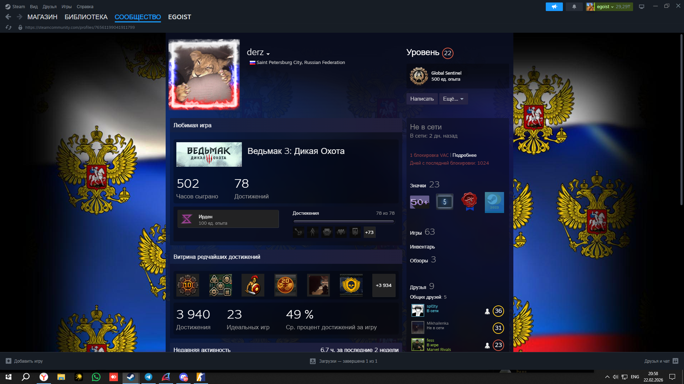Open the Подробнее VAC ban link

pyautogui.click(x=464, y=155)
